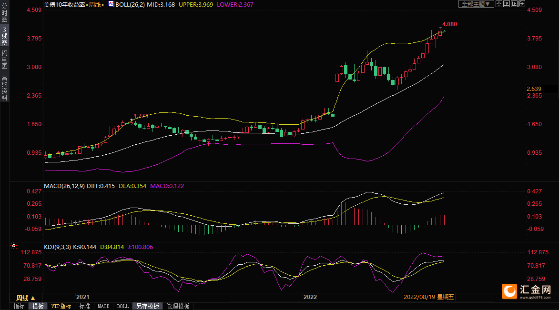
Task: Click the 美债10年收益率 chart title
Action: [x=64, y=5]
